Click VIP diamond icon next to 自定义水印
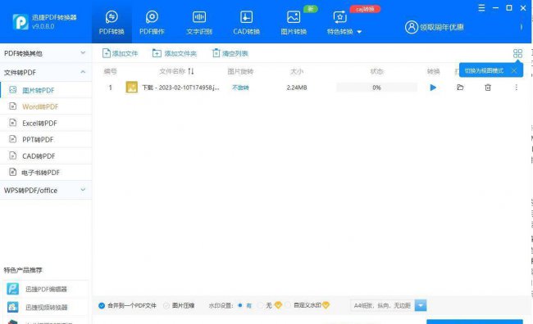Viewport: 533px width, 324px height. point(326,305)
